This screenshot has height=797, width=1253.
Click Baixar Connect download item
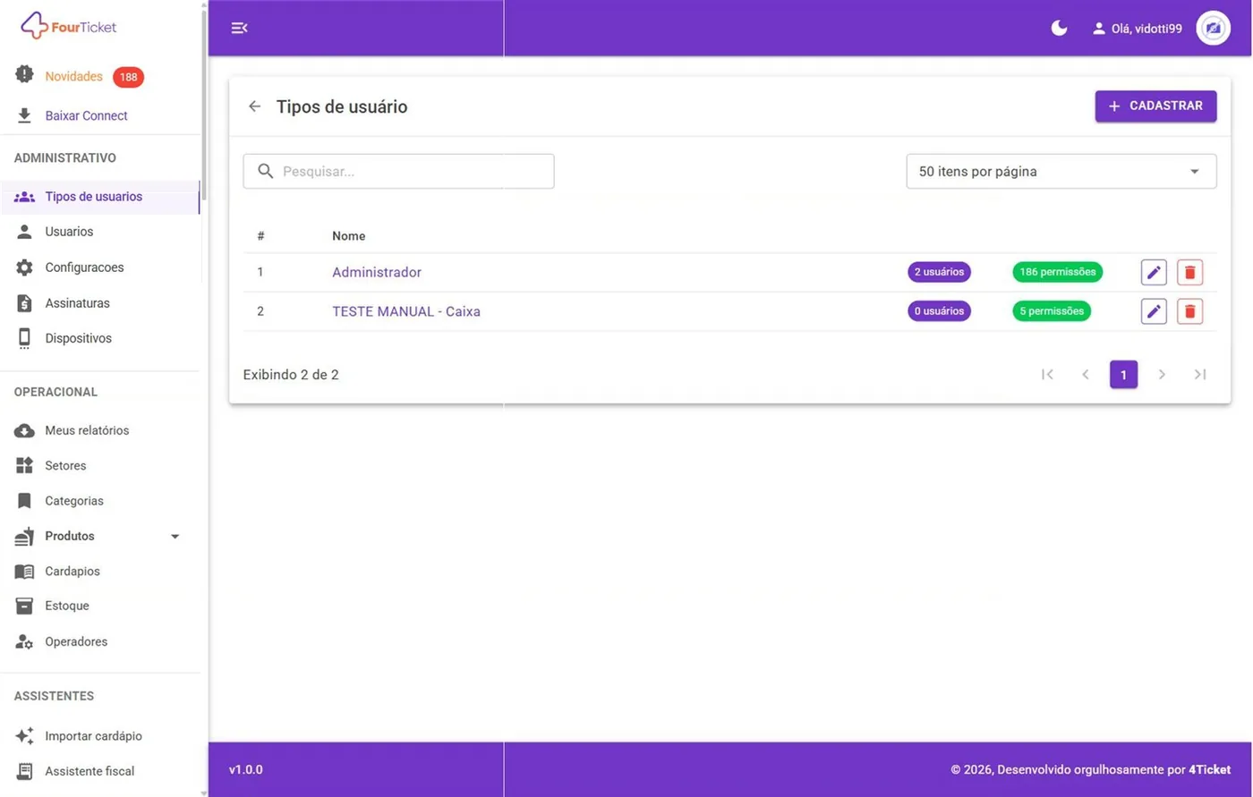(x=86, y=115)
